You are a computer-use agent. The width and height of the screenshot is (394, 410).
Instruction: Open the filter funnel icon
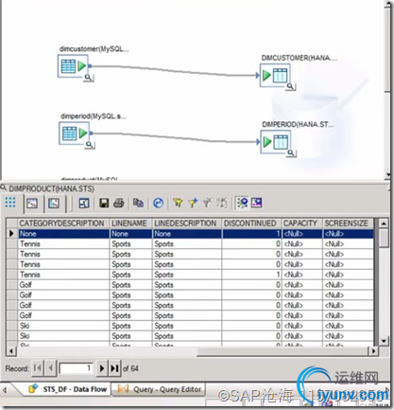tap(178, 203)
